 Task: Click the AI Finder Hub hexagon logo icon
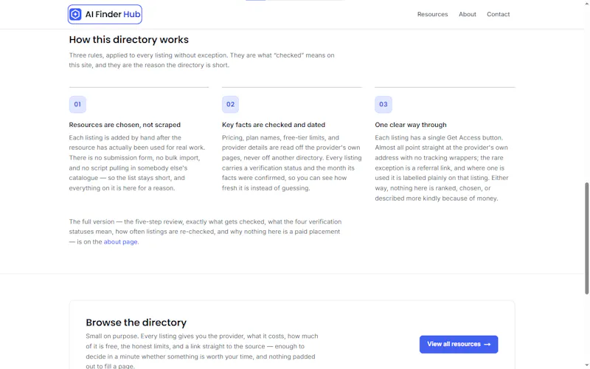75,14
